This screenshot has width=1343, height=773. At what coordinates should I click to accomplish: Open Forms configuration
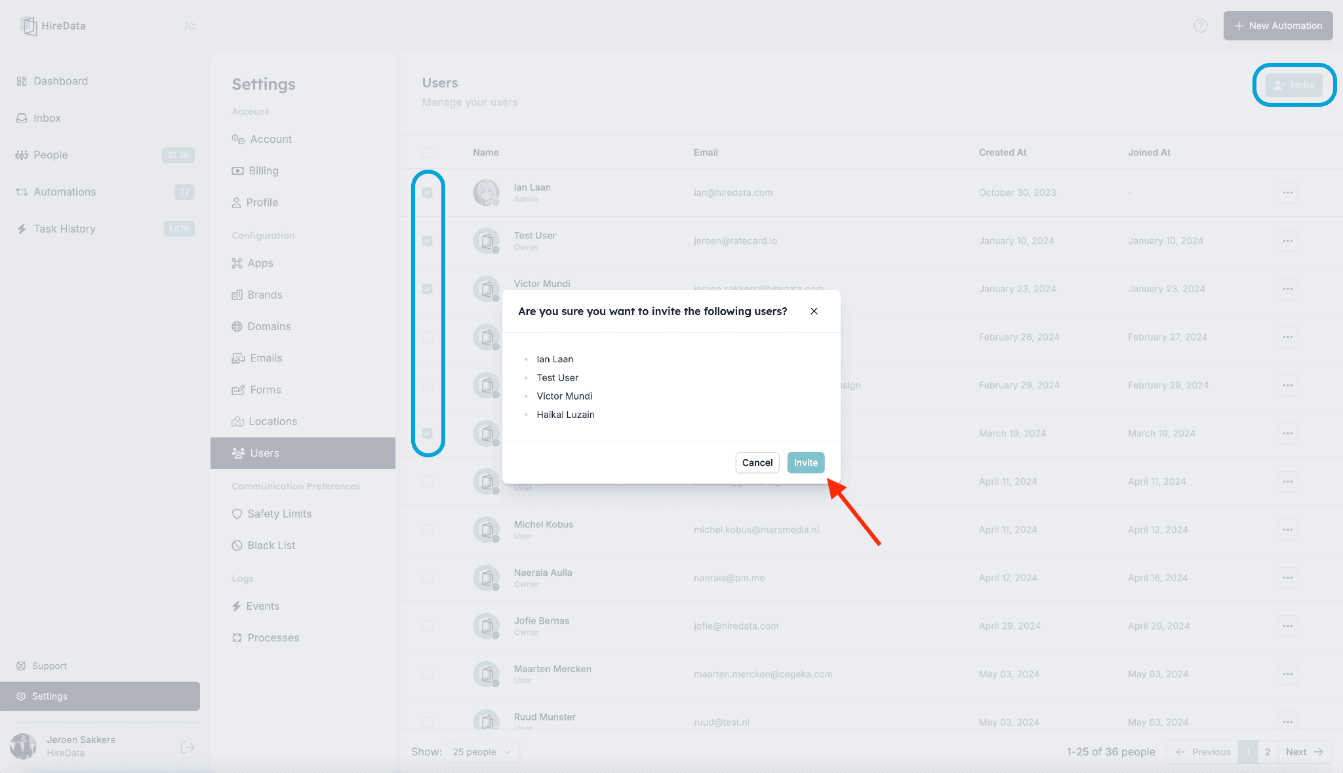(265, 390)
